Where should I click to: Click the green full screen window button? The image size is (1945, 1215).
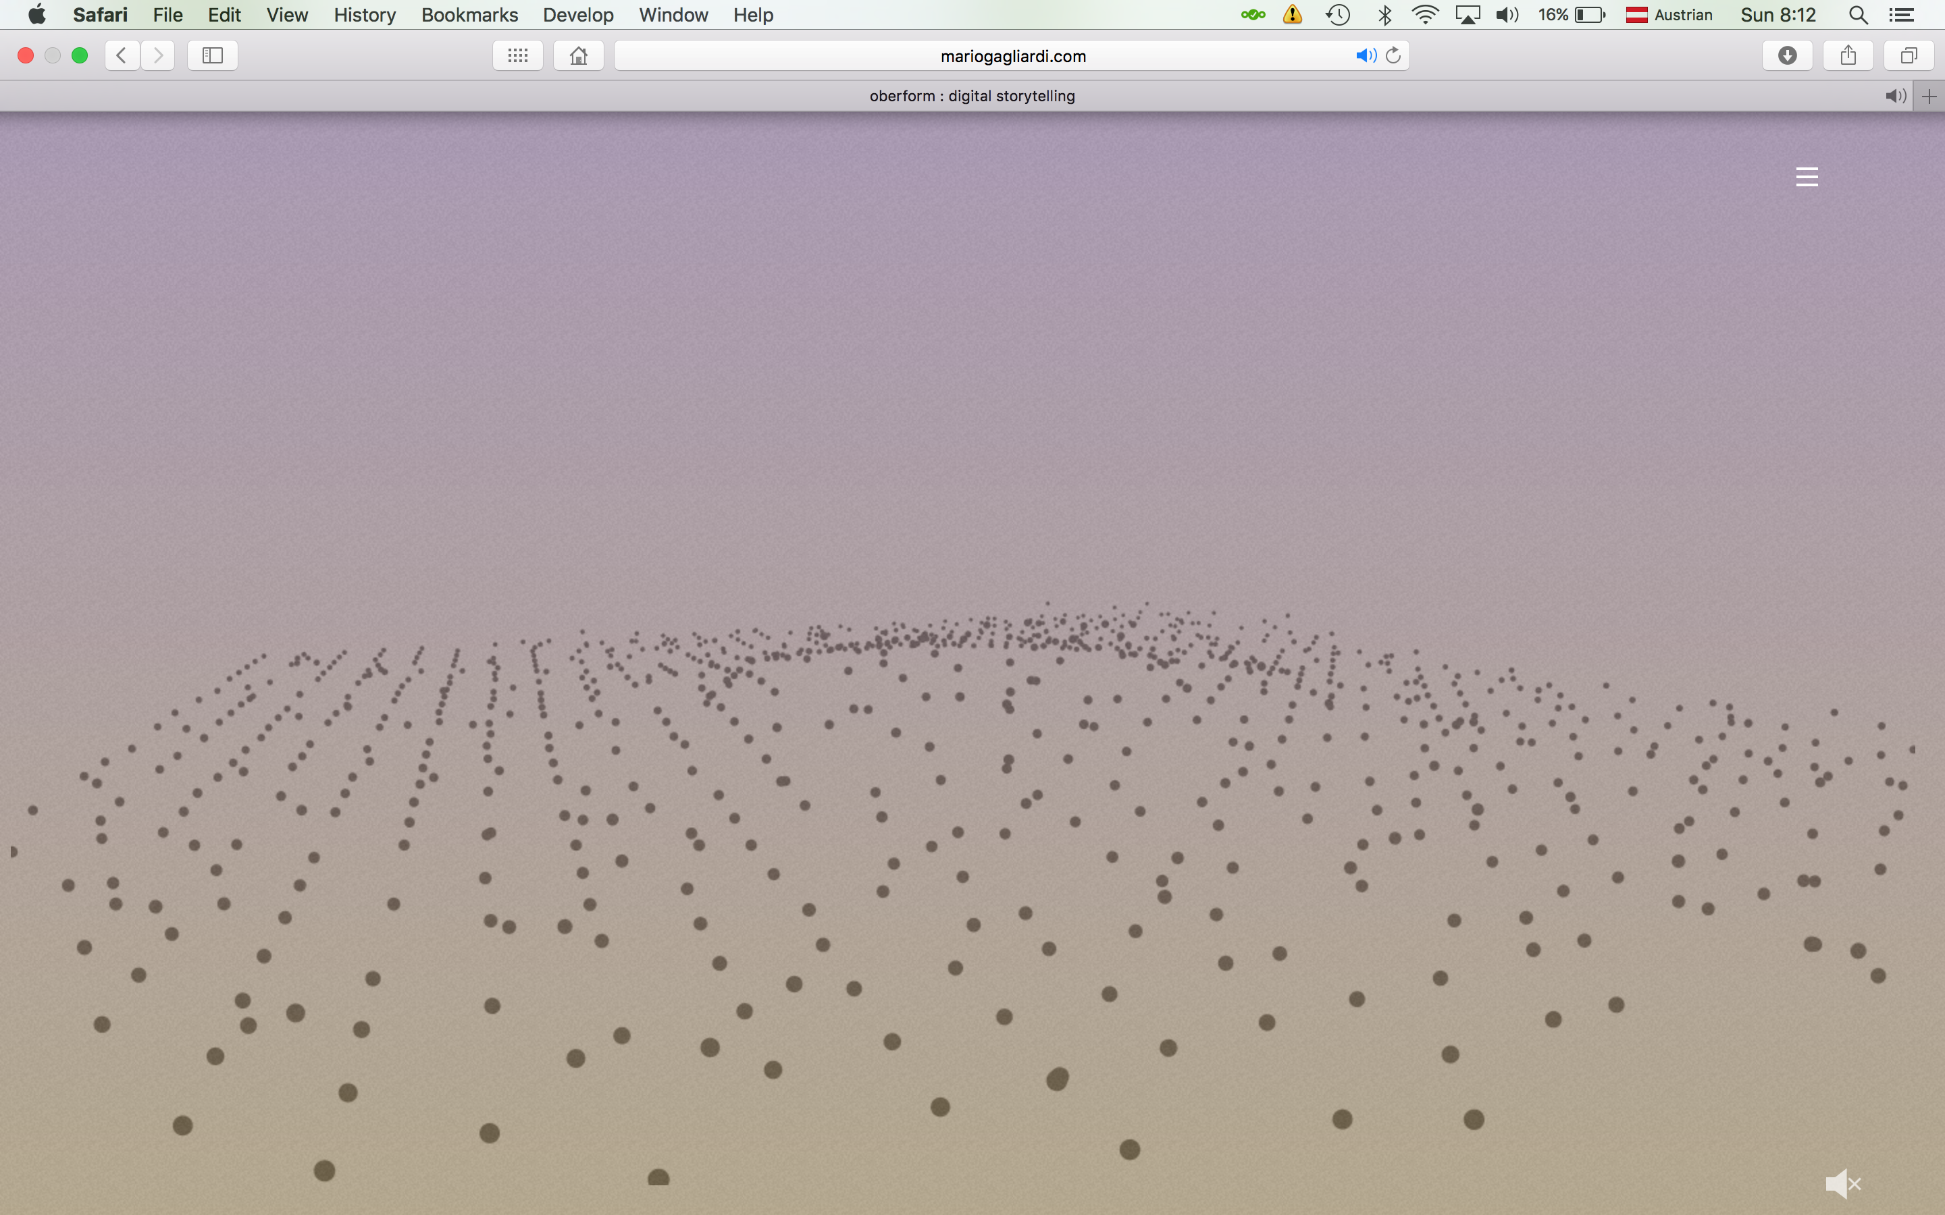80,55
